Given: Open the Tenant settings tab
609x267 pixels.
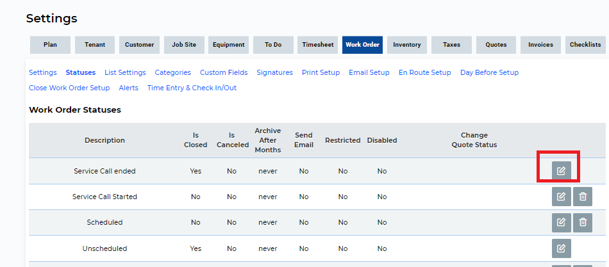Looking at the screenshot, I should click(95, 45).
